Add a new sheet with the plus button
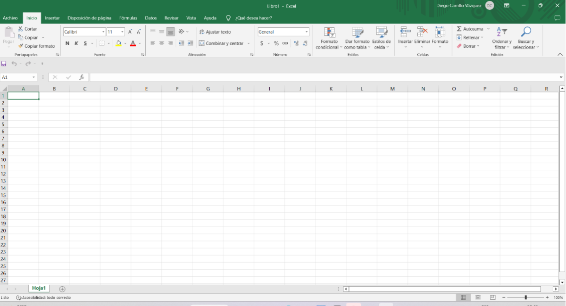 coord(62,289)
